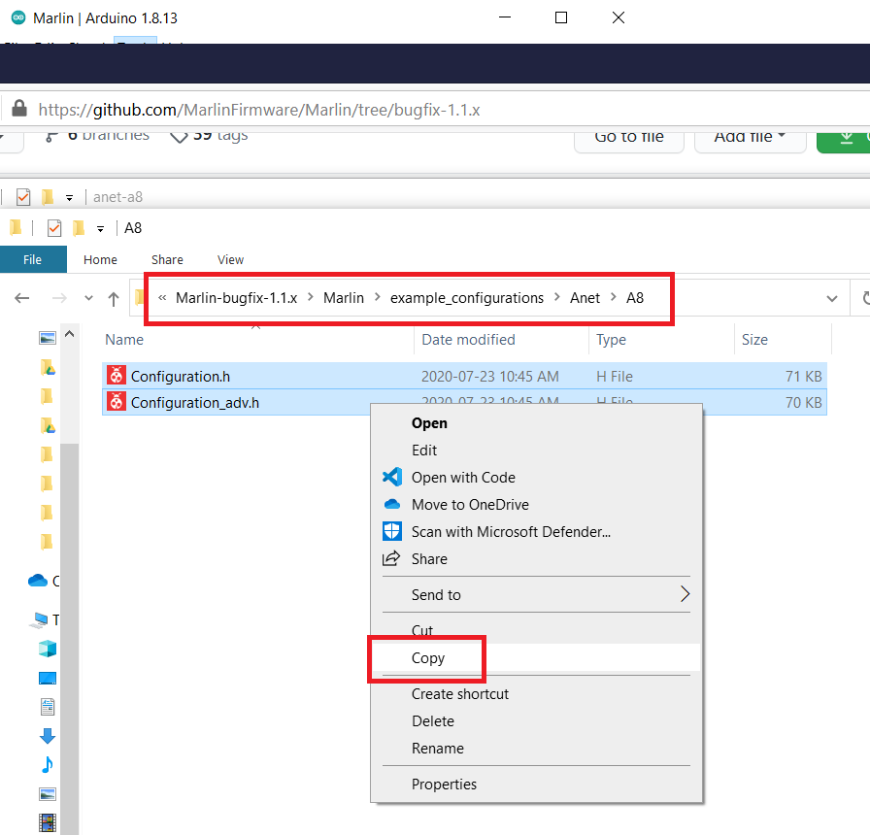Click the 71 KB size cell
The width and height of the screenshot is (870, 835).
click(803, 376)
